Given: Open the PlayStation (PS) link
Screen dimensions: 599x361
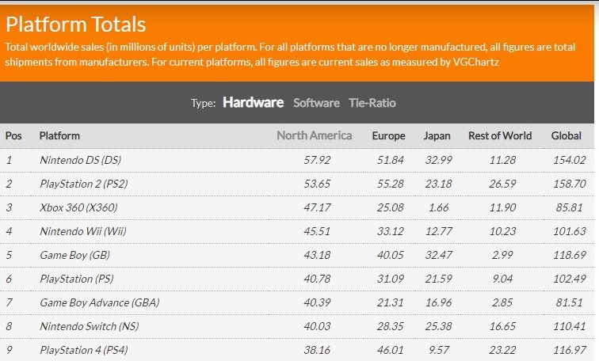Looking at the screenshot, I should point(77,279).
